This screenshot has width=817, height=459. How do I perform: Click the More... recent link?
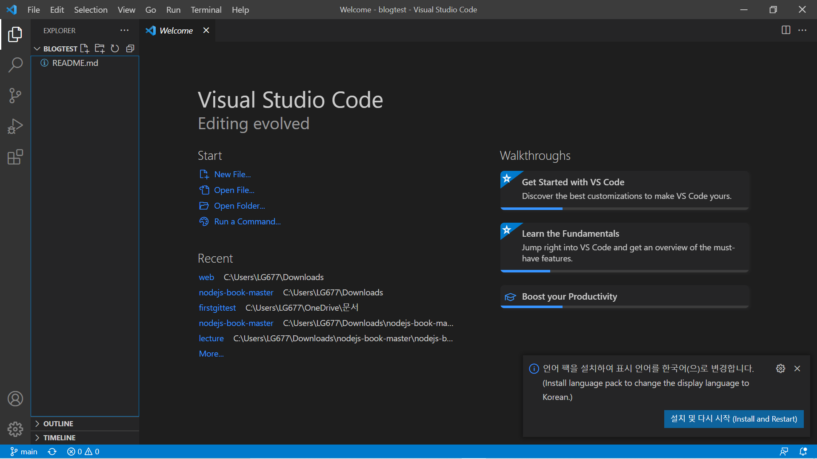point(211,354)
